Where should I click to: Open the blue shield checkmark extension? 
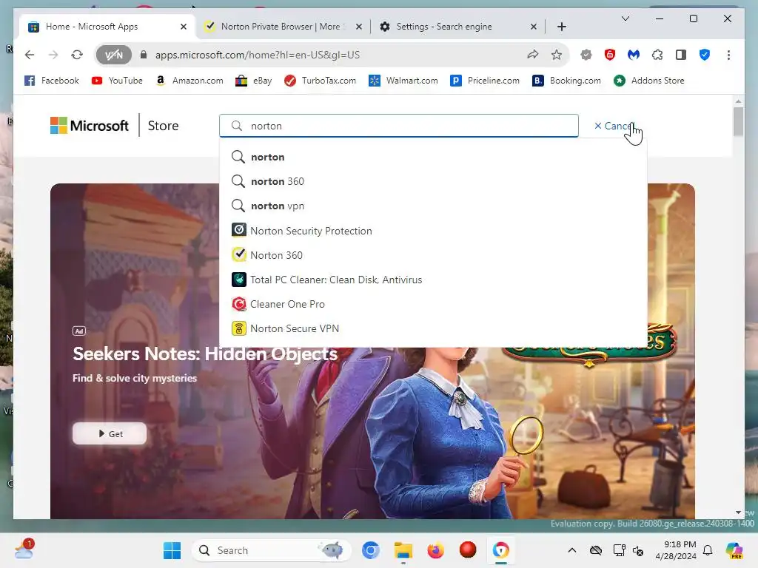click(705, 55)
